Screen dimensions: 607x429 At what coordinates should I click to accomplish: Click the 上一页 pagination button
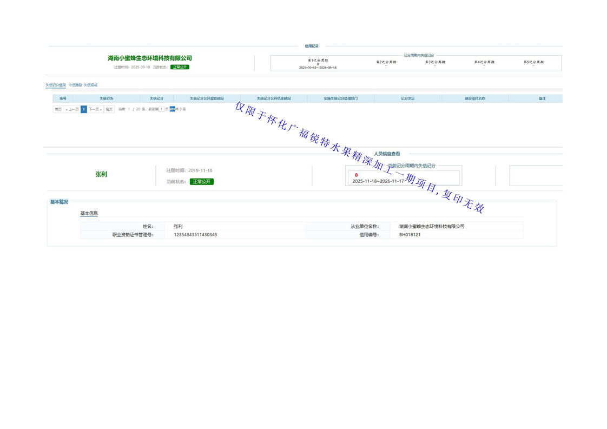tap(72, 110)
